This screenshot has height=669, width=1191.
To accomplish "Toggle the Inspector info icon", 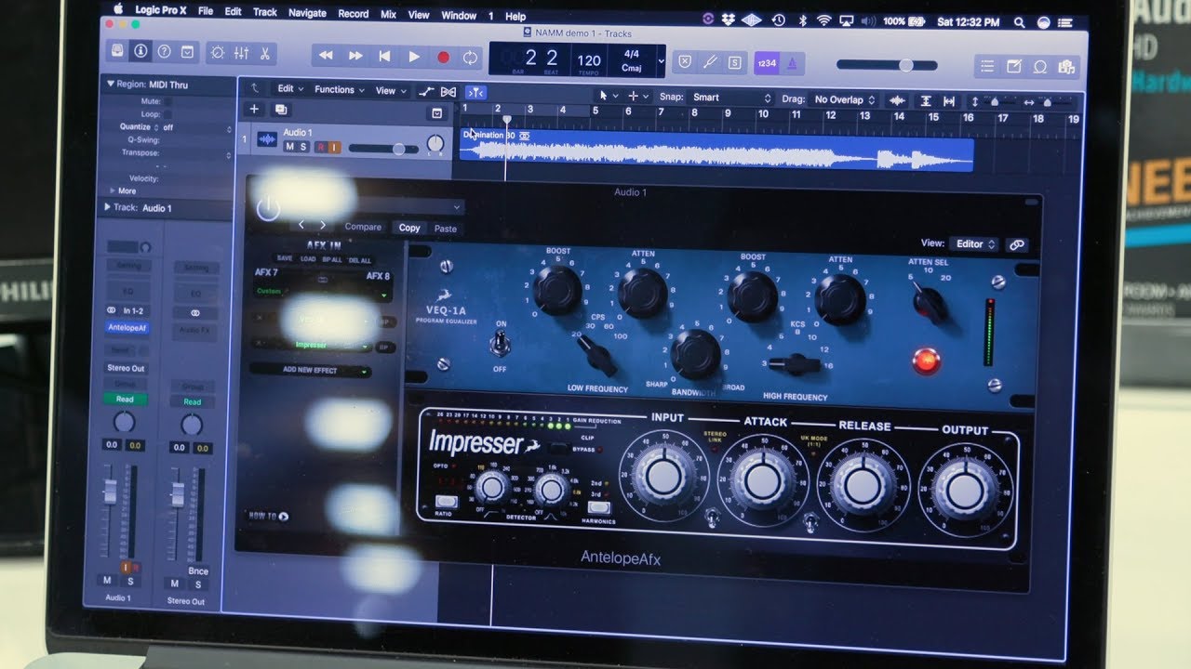I will click(x=141, y=52).
